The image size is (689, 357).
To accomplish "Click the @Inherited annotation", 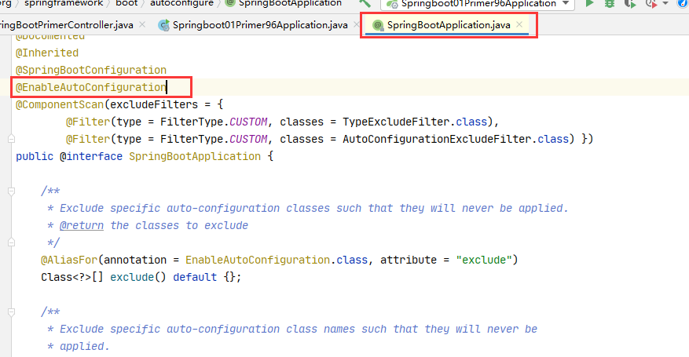I will click(47, 53).
